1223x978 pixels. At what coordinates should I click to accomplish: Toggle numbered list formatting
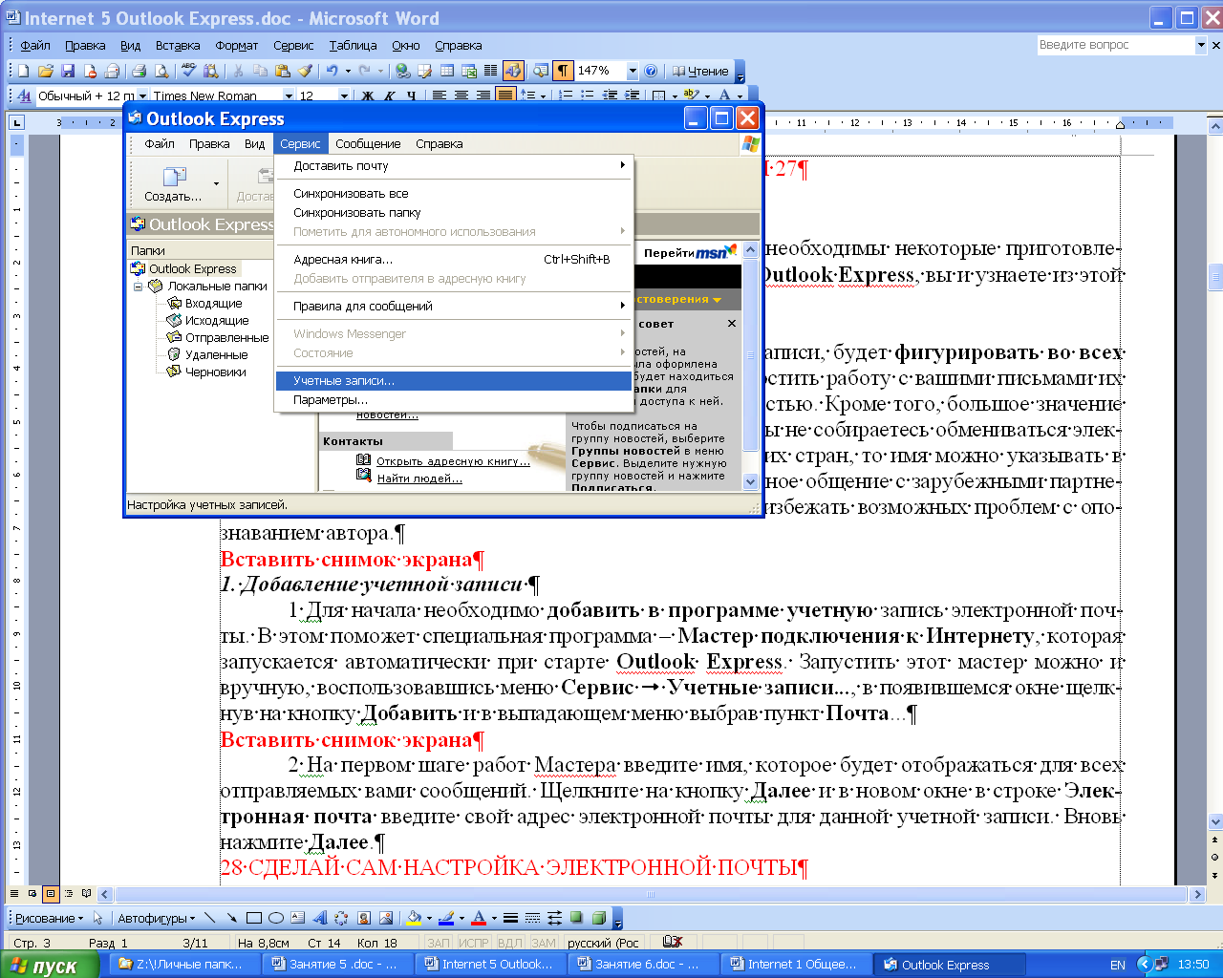point(566,96)
